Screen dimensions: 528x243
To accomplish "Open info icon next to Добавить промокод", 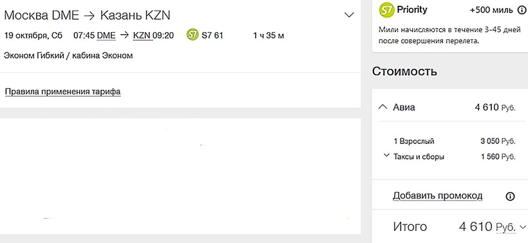I will click(x=510, y=196).
